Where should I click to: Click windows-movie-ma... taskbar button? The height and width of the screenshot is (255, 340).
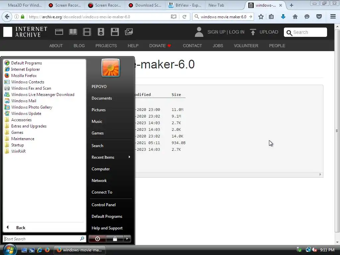[80, 250]
